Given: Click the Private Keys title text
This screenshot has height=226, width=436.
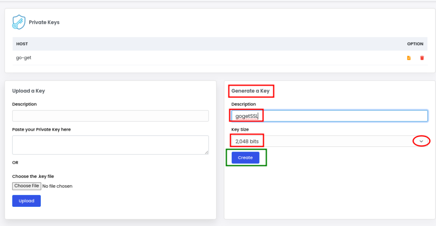Looking at the screenshot, I should point(44,22).
